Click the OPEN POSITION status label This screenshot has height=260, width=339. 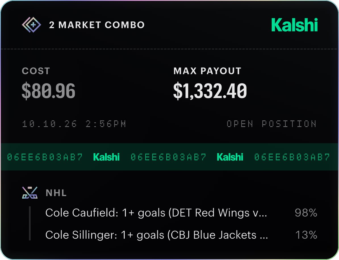[271, 124]
